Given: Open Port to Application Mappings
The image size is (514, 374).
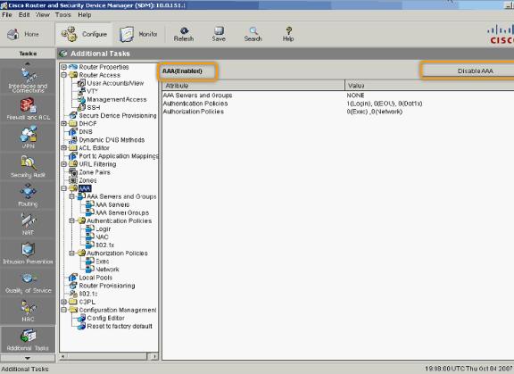Looking at the screenshot, I should 119,156.
